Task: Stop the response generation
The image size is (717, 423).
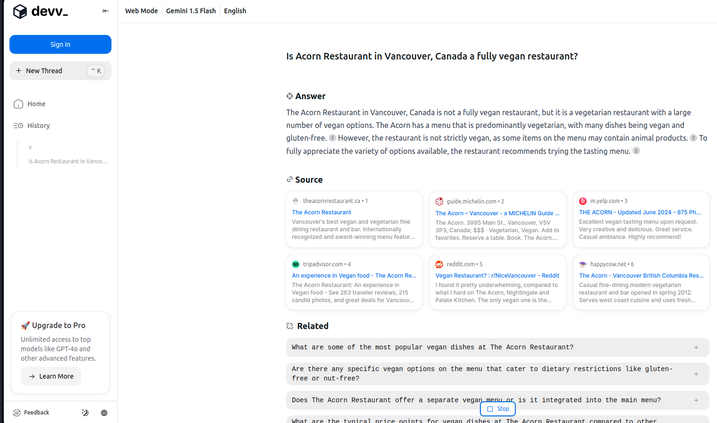Action: [x=498, y=409]
